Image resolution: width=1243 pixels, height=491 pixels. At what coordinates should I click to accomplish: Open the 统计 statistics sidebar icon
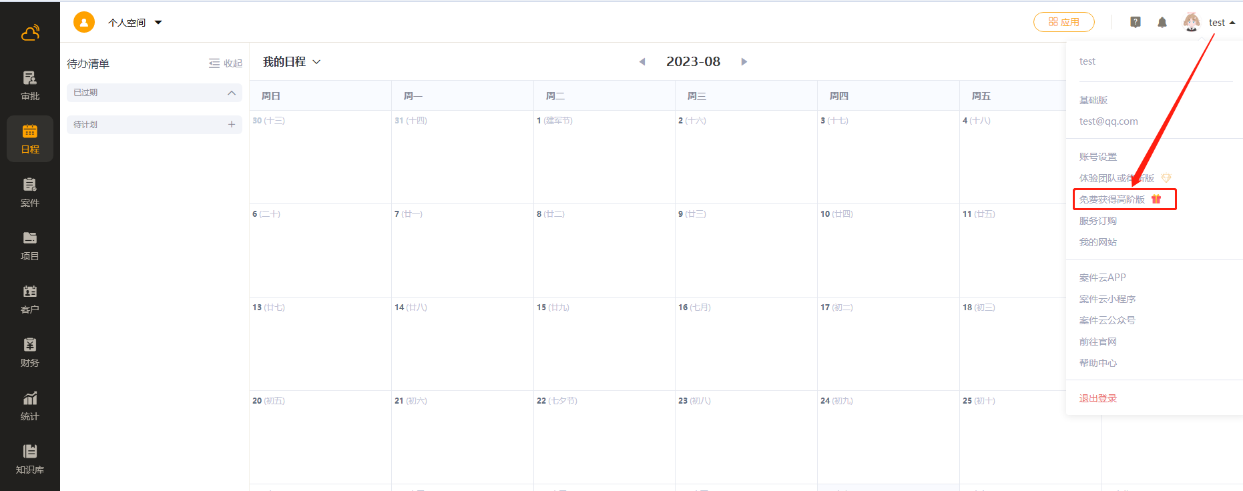(30, 406)
